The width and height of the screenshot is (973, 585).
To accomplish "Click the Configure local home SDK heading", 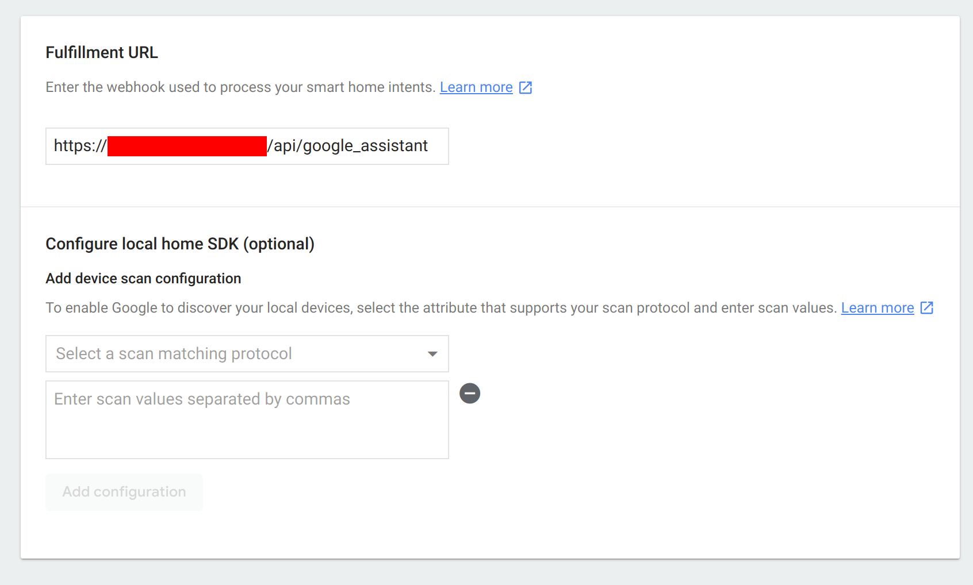I will click(x=180, y=244).
